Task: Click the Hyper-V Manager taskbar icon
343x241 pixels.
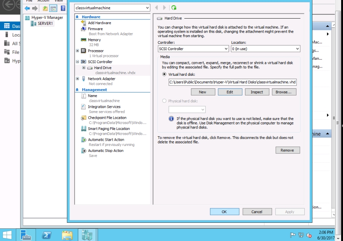Action: pos(87,235)
